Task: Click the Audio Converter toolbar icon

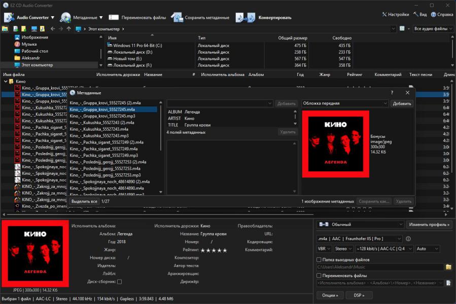Action: (9, 18)
